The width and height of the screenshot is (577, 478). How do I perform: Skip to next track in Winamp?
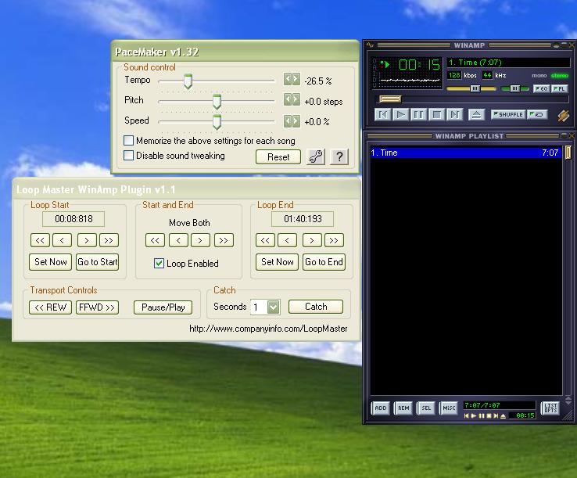(x=454, y=114)
